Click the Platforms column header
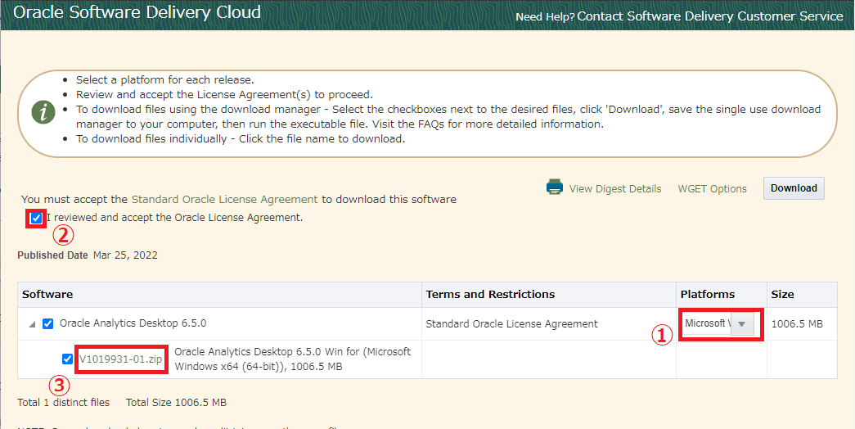This screenshot has height=429, width=855. [707, 294]
